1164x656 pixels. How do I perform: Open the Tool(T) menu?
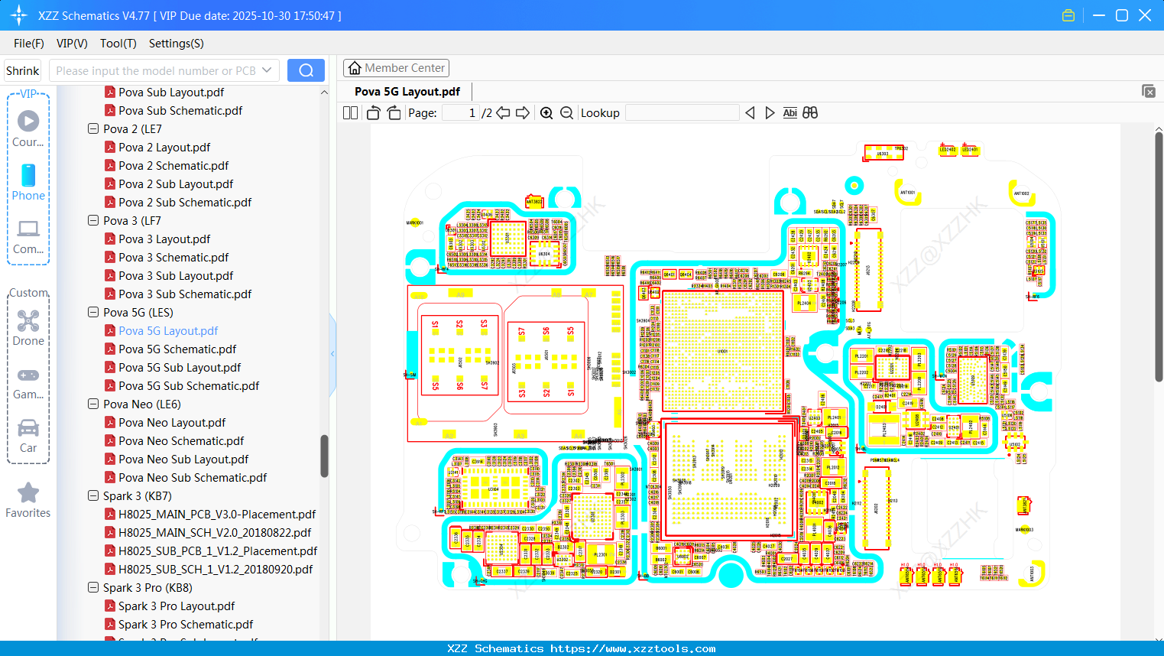[118, 44]
